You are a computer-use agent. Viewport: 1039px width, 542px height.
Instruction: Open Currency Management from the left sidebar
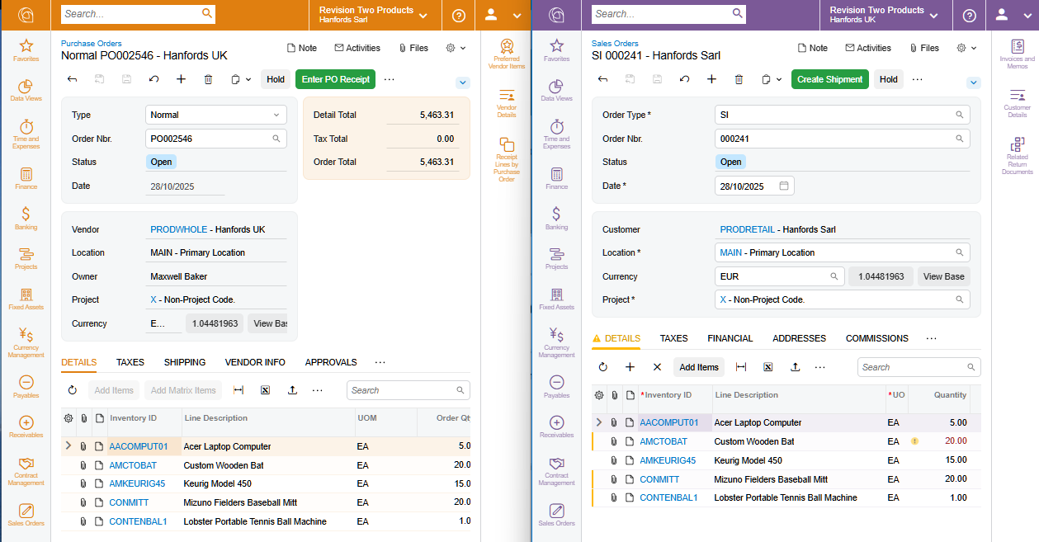click(x=26, y=341)
